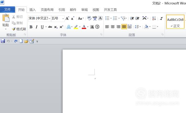Click the Clear Formatting icon
The width and height of the screenshot is (186, 113).
(89, 18)
